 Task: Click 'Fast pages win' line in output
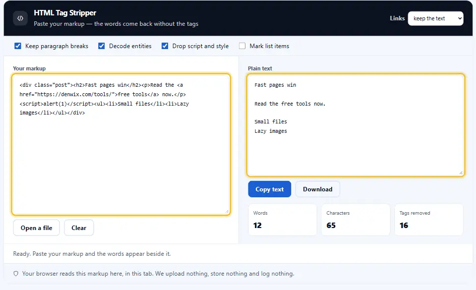(x=275, y=85)
